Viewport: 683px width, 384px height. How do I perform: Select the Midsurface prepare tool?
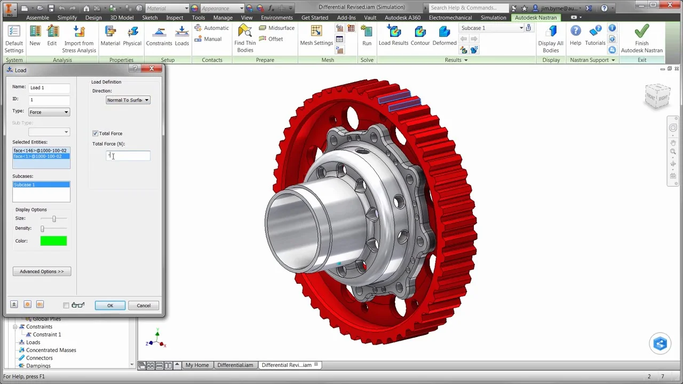(276, 28)
